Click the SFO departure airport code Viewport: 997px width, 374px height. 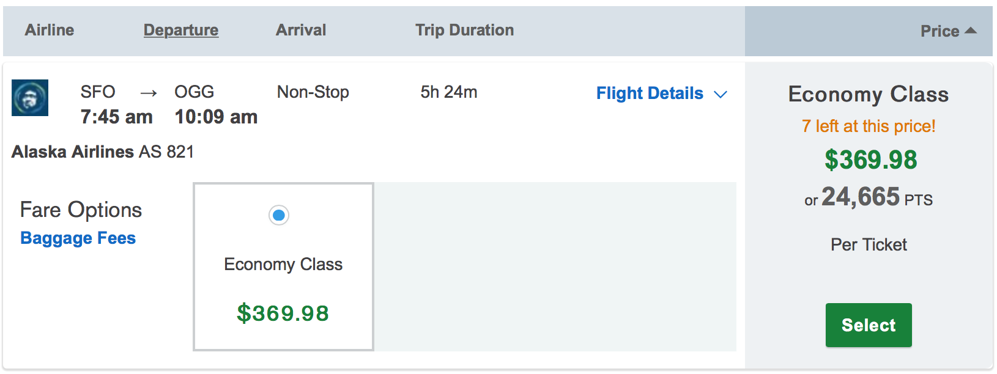(x=98, y=92)
